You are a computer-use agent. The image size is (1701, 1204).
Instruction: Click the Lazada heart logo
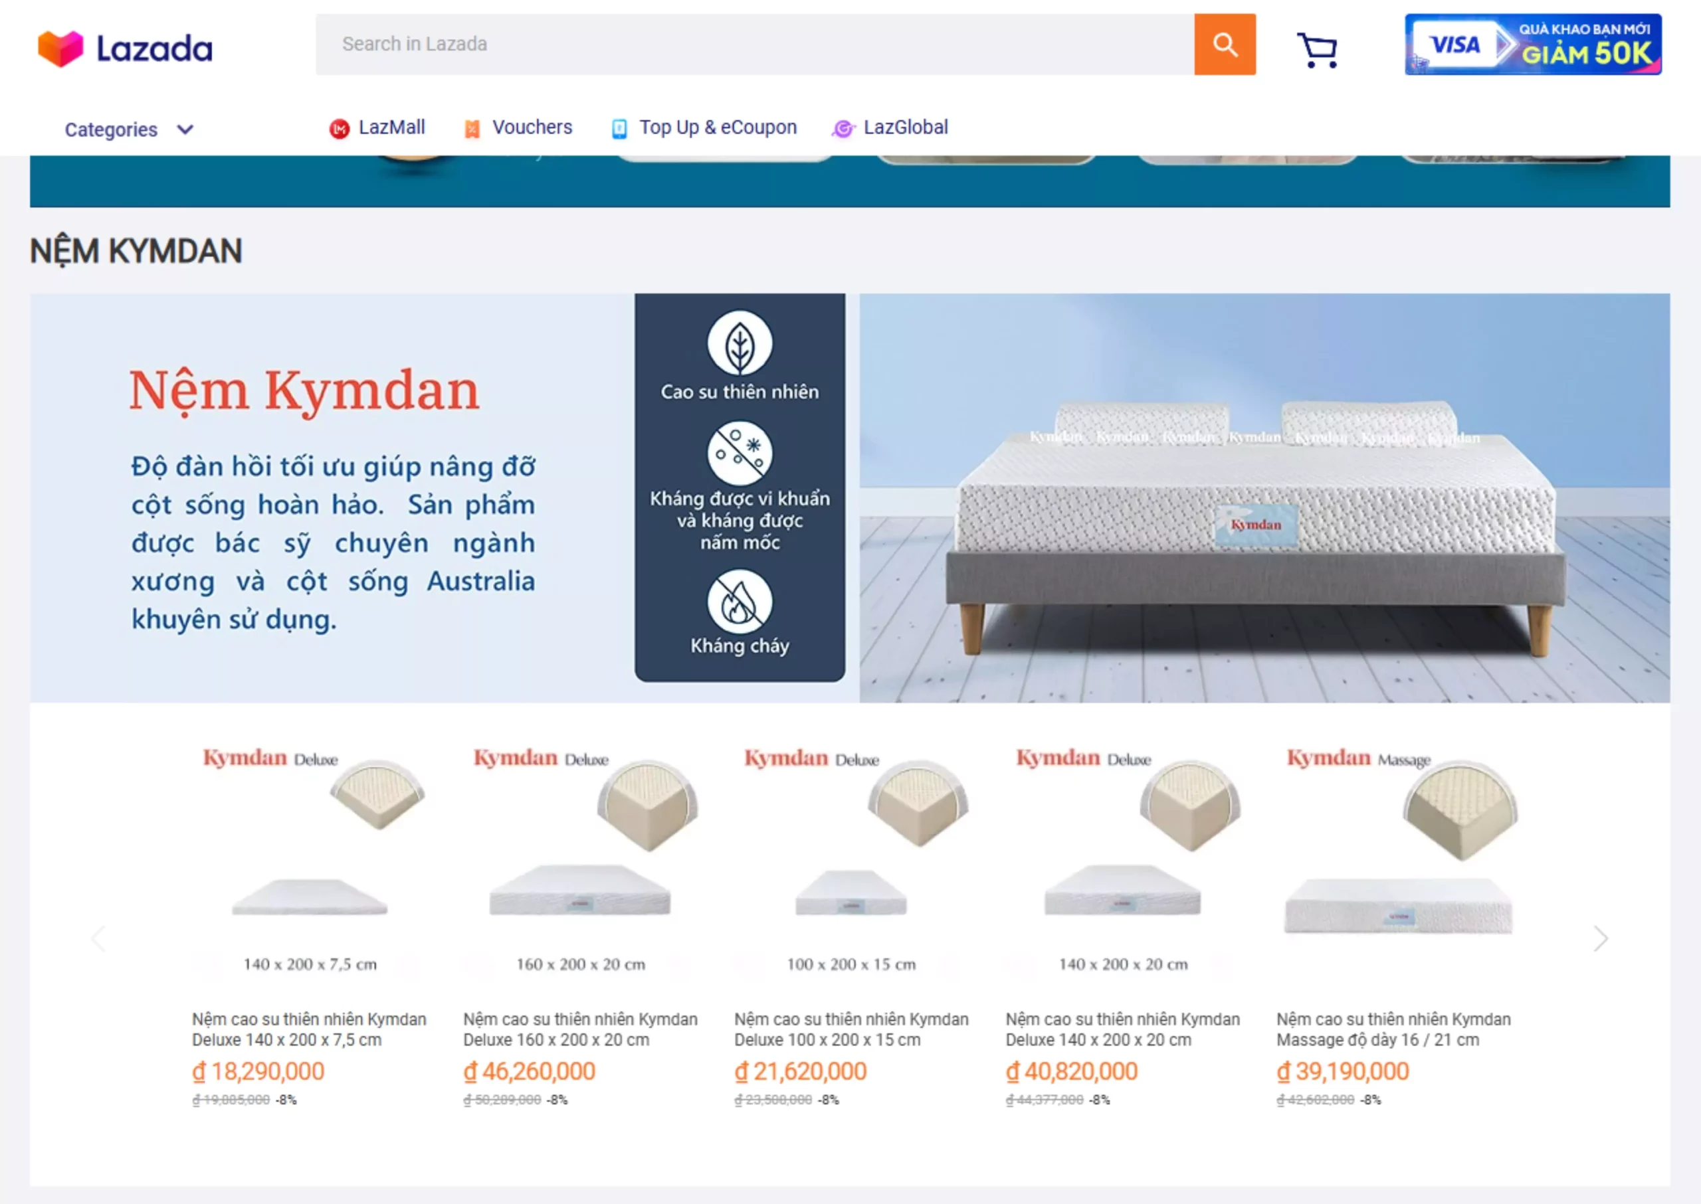(61, 49)
